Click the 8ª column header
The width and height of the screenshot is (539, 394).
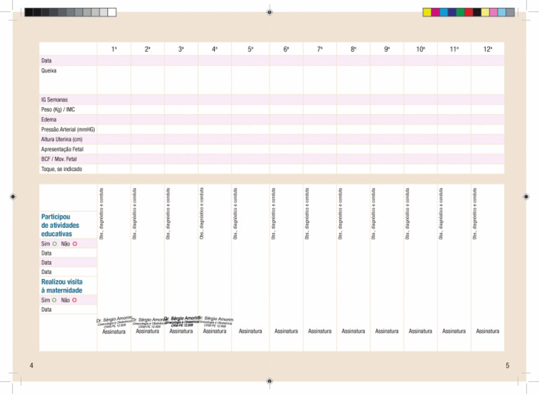[354, 49]
